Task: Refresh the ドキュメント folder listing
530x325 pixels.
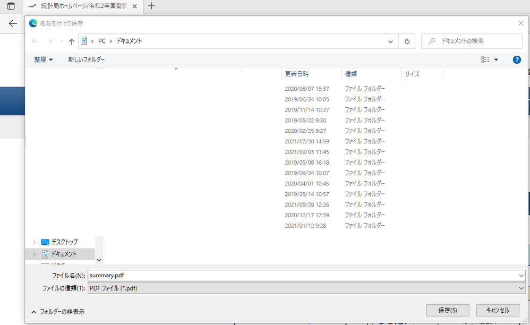Action: [x=407, y=41]
